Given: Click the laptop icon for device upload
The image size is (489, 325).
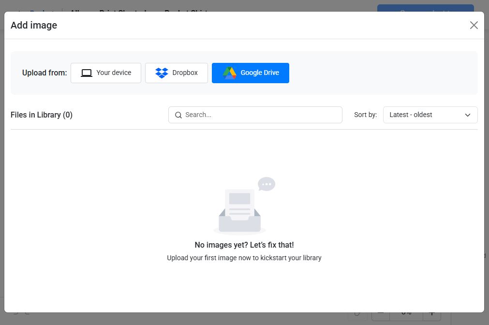Looking at the screenshot, I should (87, 73).
